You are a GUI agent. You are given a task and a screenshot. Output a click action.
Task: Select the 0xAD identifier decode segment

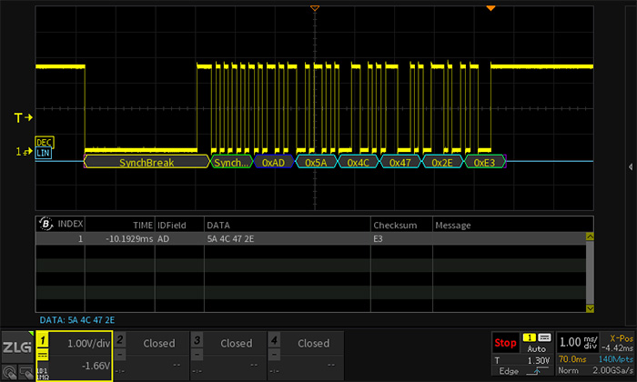pyautogui.click(x=273, y=162)
